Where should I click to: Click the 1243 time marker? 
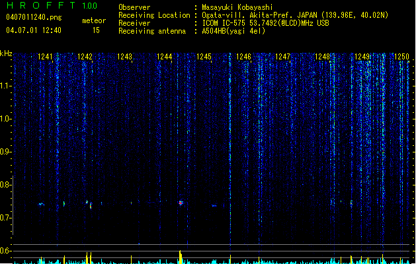coord(124,57)
